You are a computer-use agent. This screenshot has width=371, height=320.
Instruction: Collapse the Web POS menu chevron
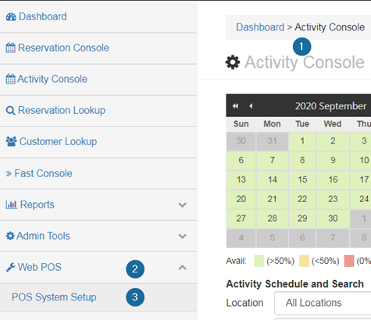pyautogui.click(x=183, y=268)
